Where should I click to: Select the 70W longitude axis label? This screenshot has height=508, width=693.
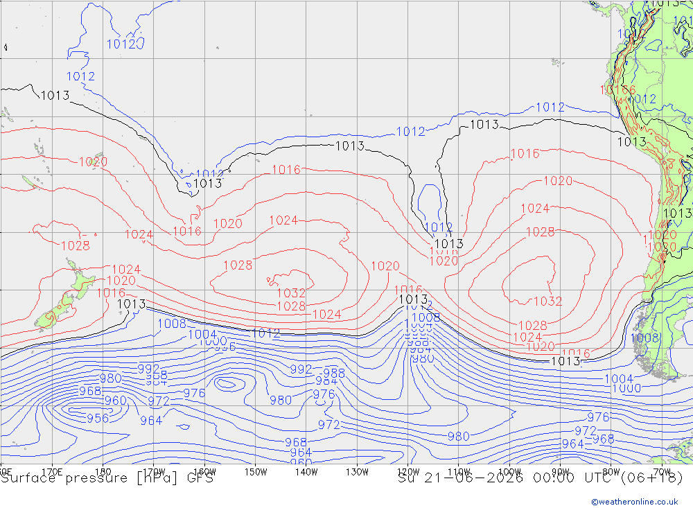click(x=662, y=472)
